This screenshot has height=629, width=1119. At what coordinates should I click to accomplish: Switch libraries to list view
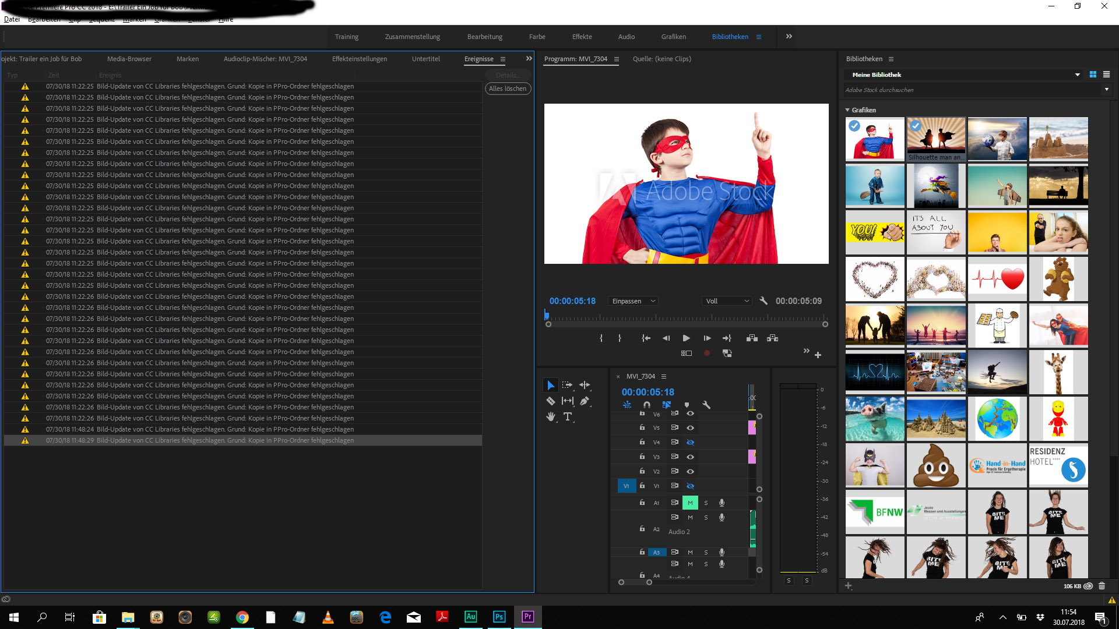(1106, 75)
